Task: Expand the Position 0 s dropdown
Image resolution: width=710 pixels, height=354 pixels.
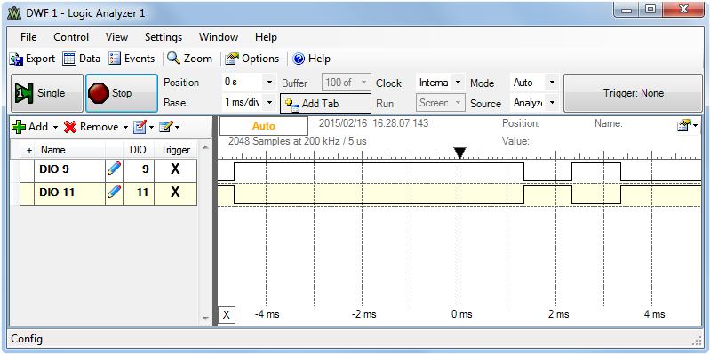Action: pyautogui.click(x=270, y=83)
